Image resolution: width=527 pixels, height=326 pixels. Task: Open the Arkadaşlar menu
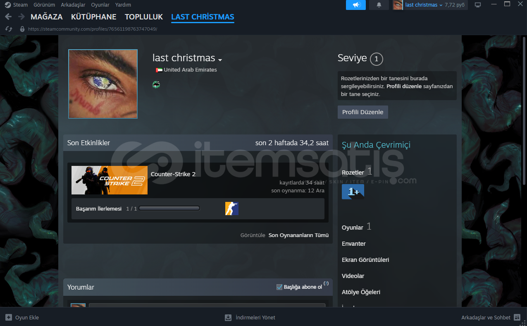(x=73, y=5)
